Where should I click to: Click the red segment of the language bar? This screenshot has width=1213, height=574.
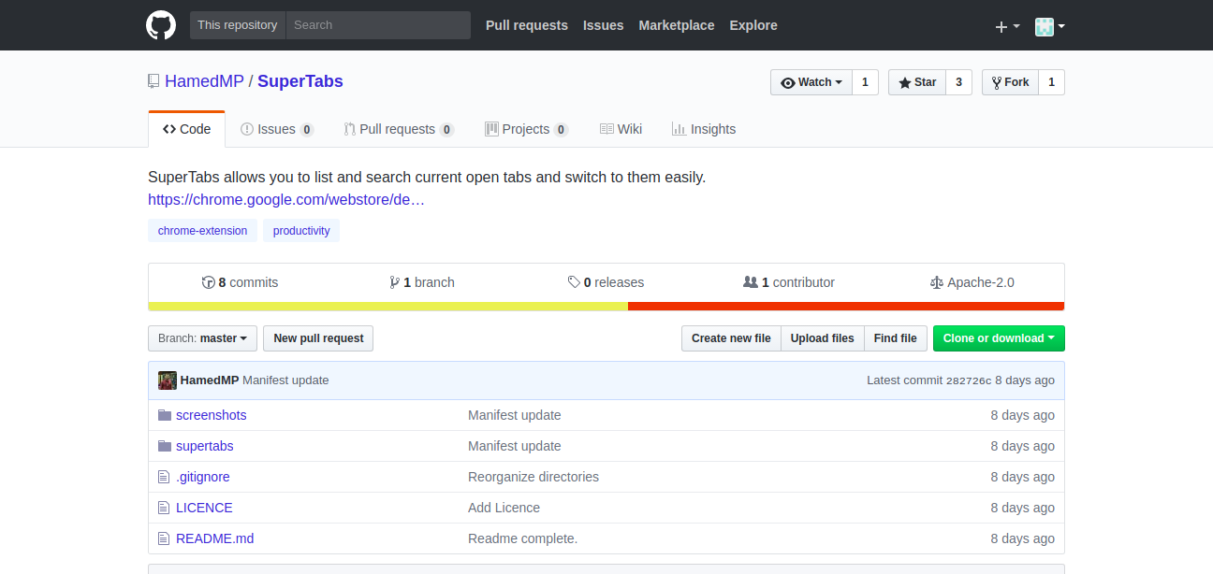[846, 306]
